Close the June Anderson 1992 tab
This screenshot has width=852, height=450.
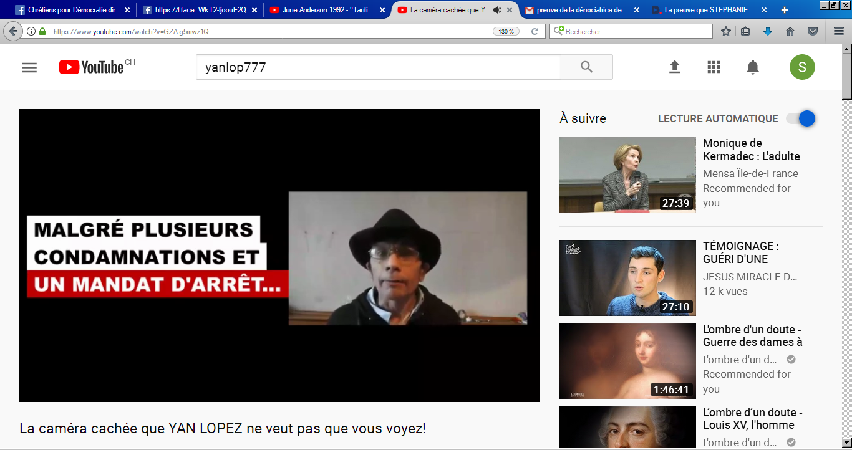pos(382,10)
